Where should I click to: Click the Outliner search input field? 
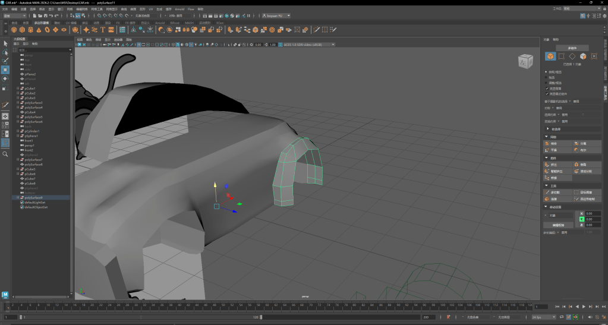[43, 50]
